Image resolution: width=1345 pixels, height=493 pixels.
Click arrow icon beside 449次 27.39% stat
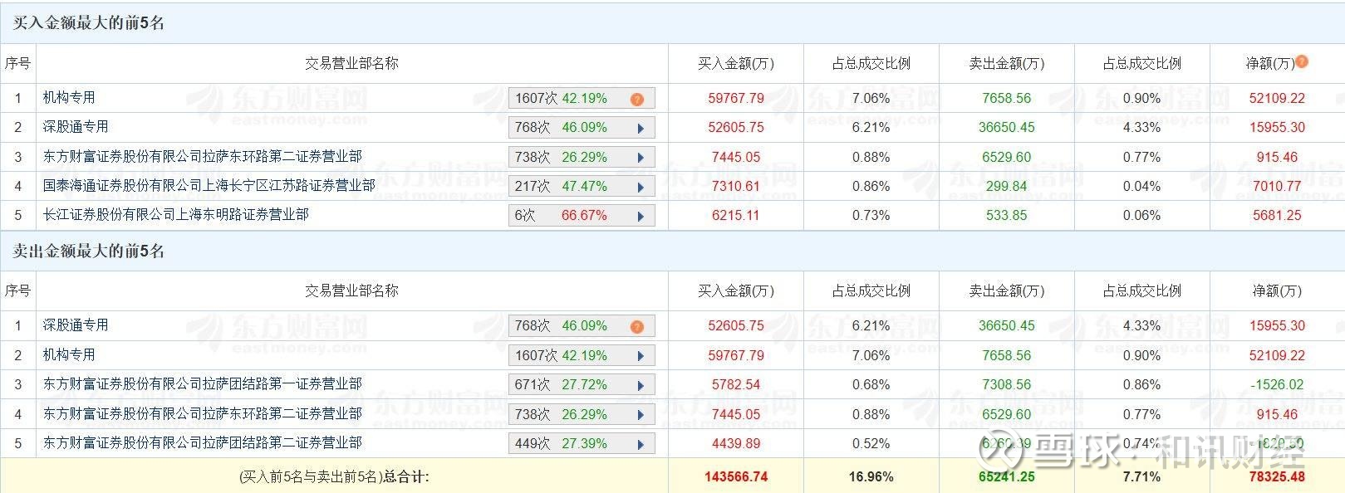point(641,445)
